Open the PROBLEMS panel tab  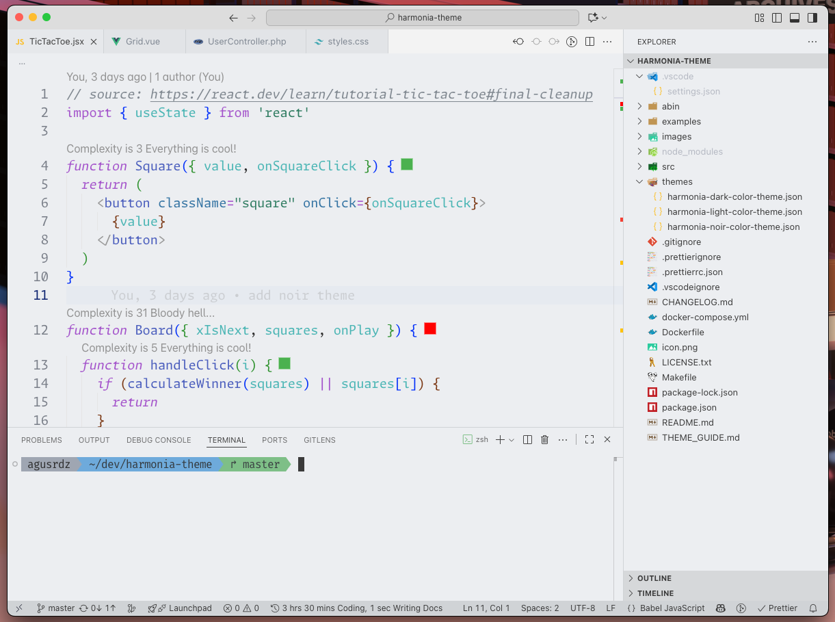point(41,440)
